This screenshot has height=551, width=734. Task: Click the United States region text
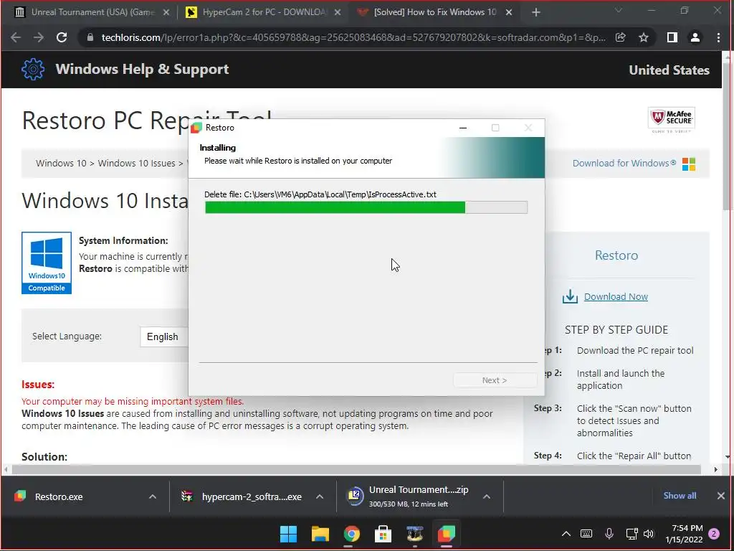click(669, 70)
